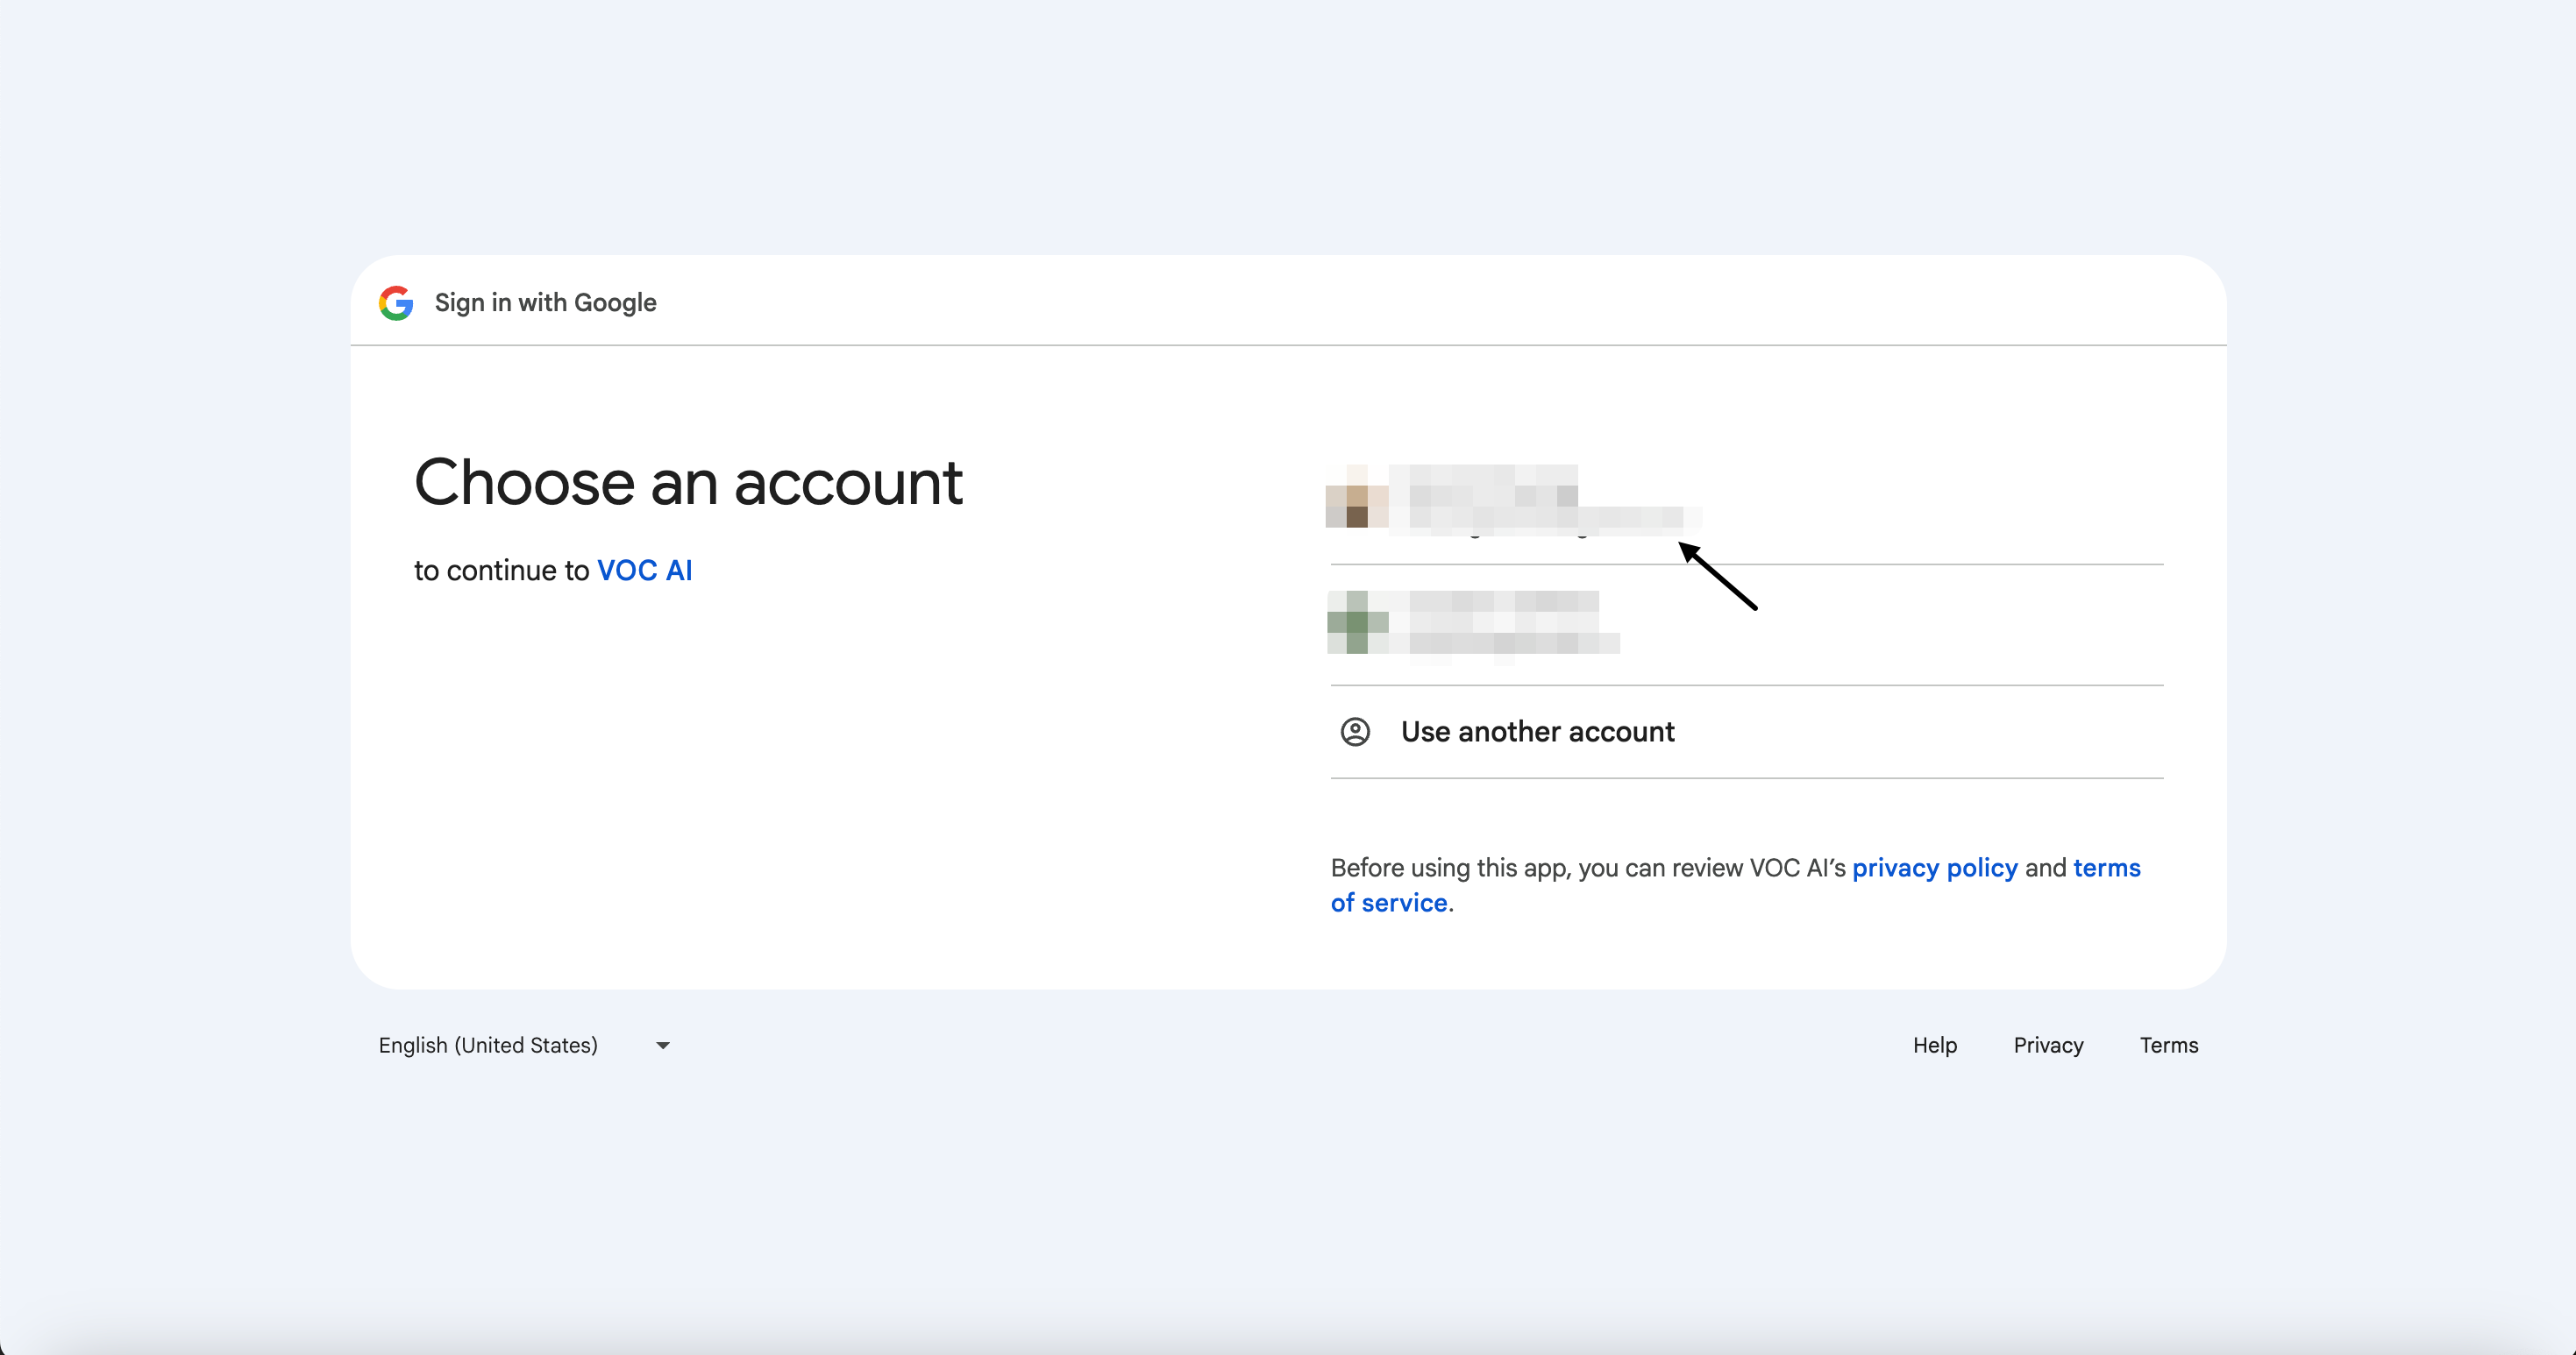2576x1355 pixels.
Task: Click the 'to continue to' text
Action: [x=501, y=571]
